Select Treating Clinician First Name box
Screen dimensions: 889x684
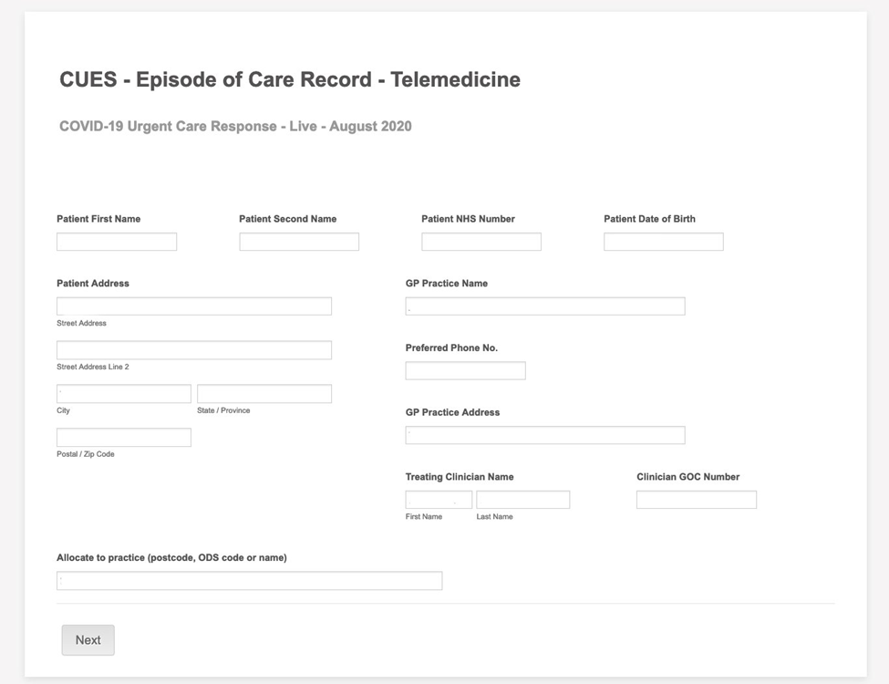click(x=439, y=500)
